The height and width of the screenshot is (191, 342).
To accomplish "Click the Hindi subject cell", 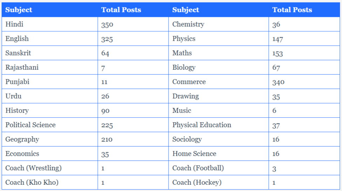I will pyautogui.click(x=50, y=24).
